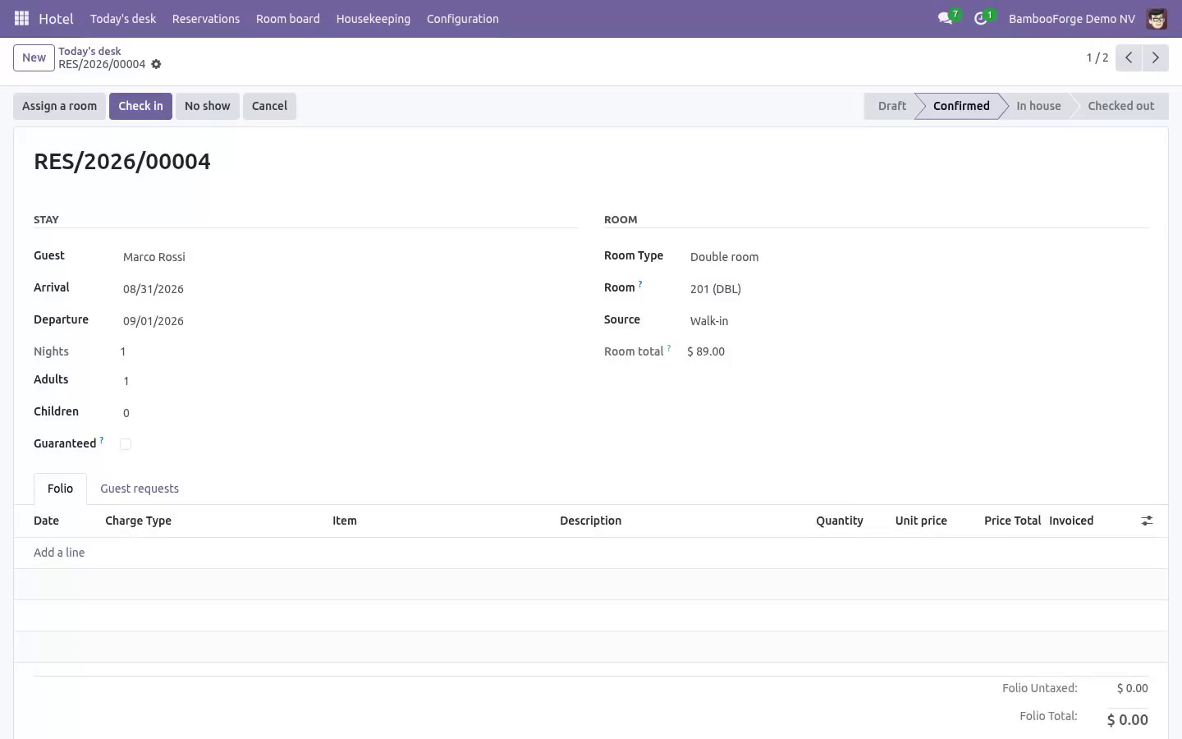Screen dimensions: 1182x739
Task: Open the Arrival date picker
Action: pos(348,289)
